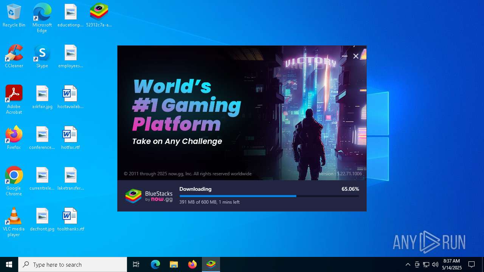Open VLC media player shortcut
484x272 pixels.
click(x=14, y=222)
